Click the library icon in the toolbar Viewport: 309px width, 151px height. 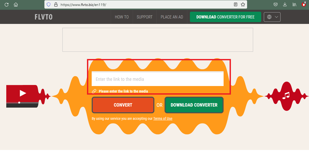coord(294,4)
